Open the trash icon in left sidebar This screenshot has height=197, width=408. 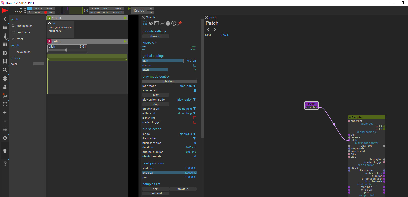(x=5, y=151)
